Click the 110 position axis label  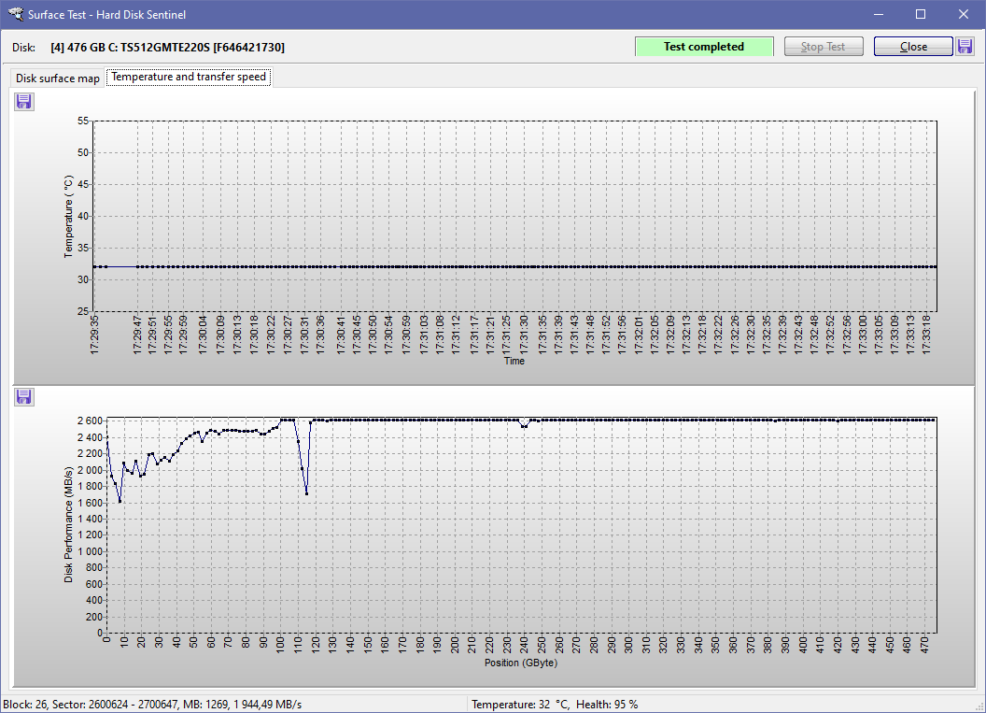point(298,645)
